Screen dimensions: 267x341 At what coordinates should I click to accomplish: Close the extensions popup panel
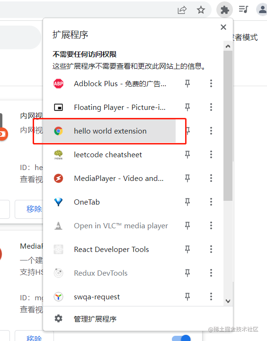[x=223, y=27]
